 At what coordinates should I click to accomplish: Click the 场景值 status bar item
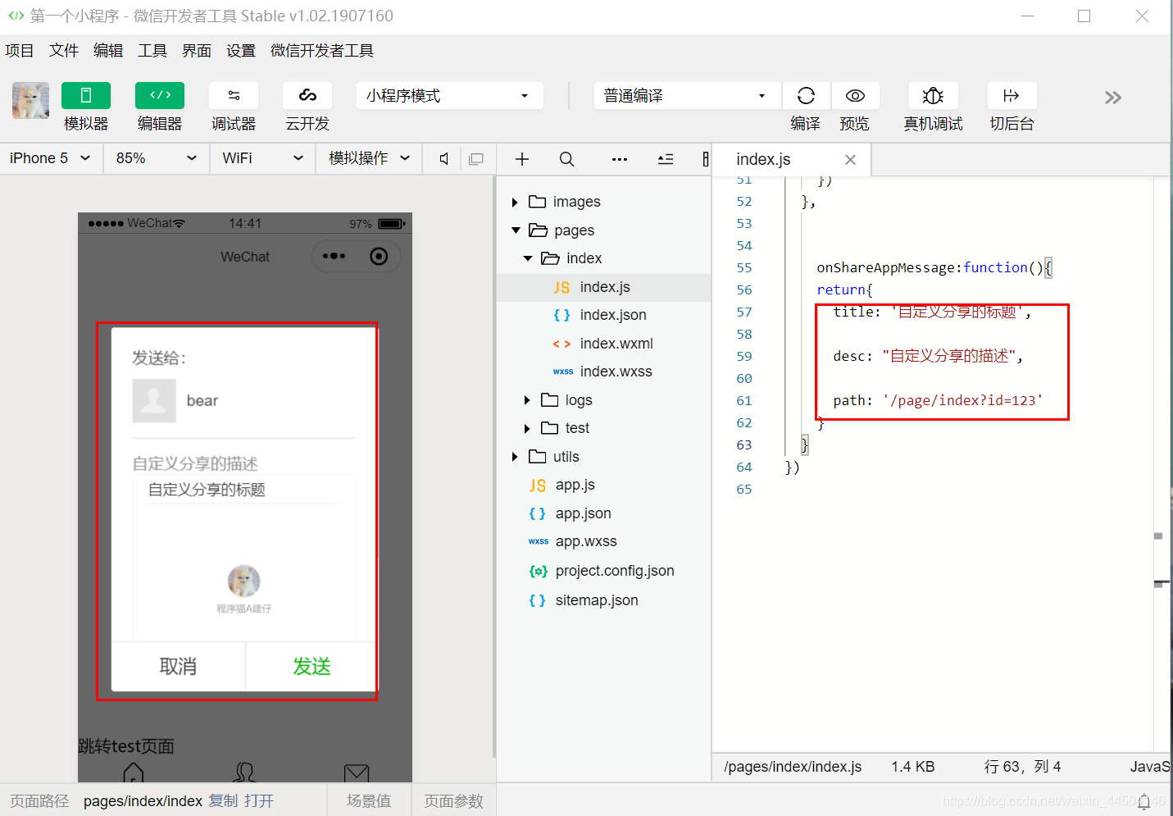tap(369, 801)
